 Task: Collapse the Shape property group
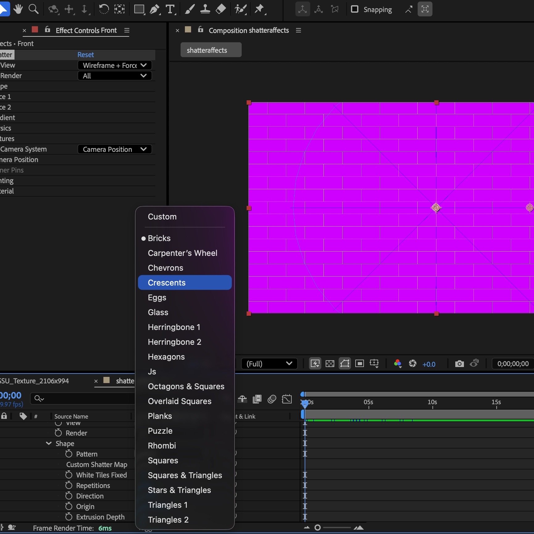click(x=48, y=444)
